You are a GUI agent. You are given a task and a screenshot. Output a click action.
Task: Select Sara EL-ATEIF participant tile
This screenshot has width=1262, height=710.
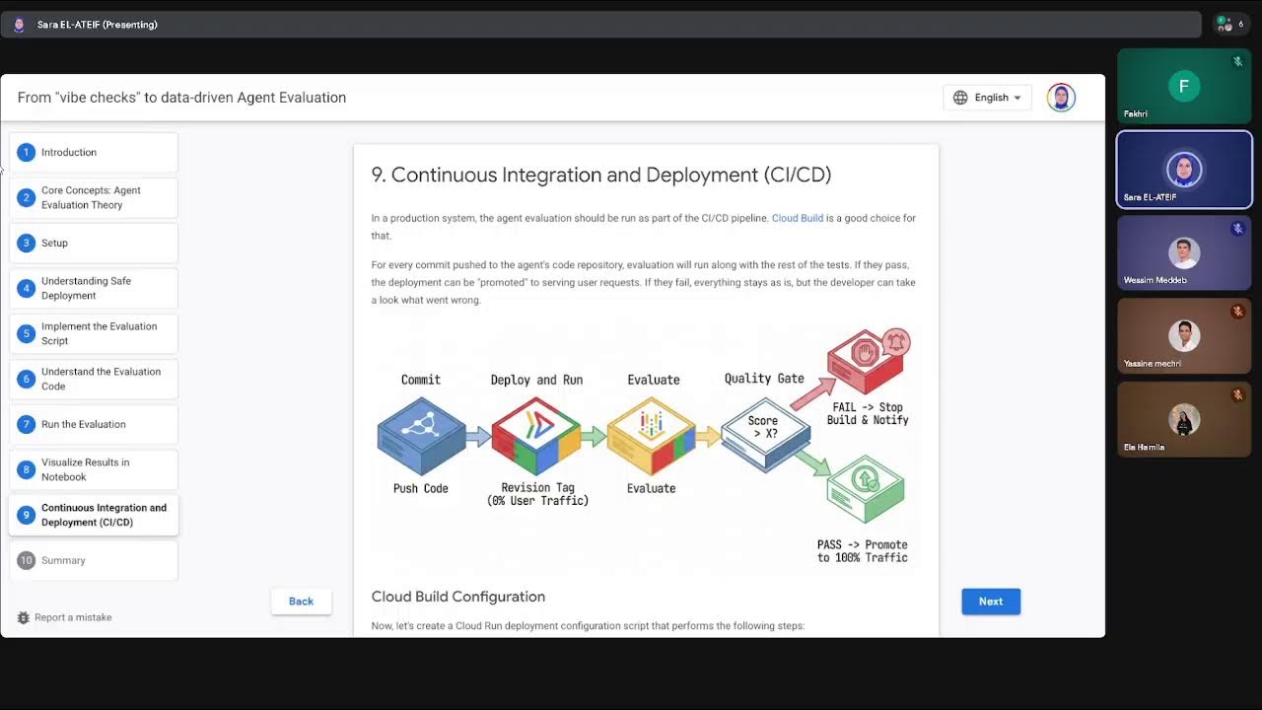tap(1184, 170)
